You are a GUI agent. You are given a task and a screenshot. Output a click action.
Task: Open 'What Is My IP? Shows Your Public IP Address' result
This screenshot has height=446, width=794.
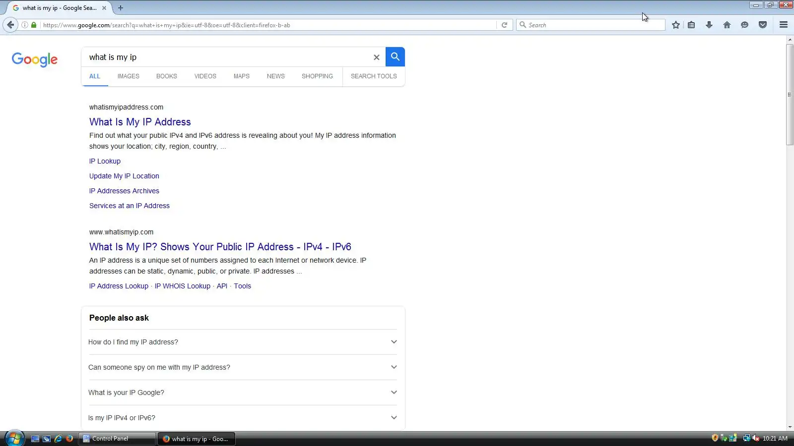click(220, 247)
